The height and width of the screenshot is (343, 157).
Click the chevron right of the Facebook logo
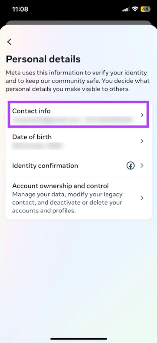142,165
